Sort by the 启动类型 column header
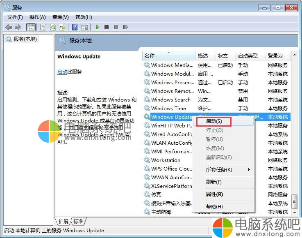302x238 pixels. coord(250,56)
